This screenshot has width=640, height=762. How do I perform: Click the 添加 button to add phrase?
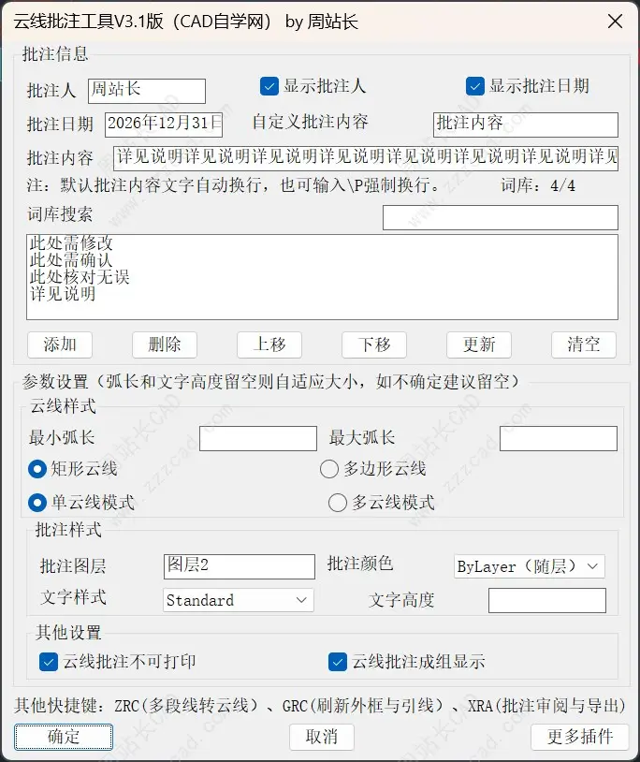(x=59, y=344)
